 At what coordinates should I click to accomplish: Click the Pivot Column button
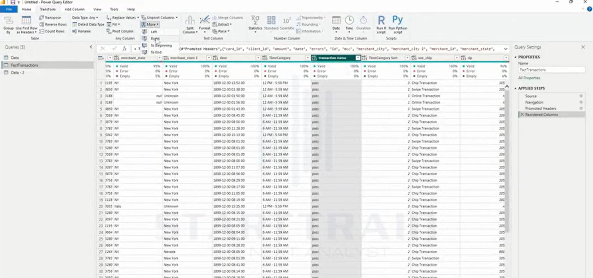120,31
